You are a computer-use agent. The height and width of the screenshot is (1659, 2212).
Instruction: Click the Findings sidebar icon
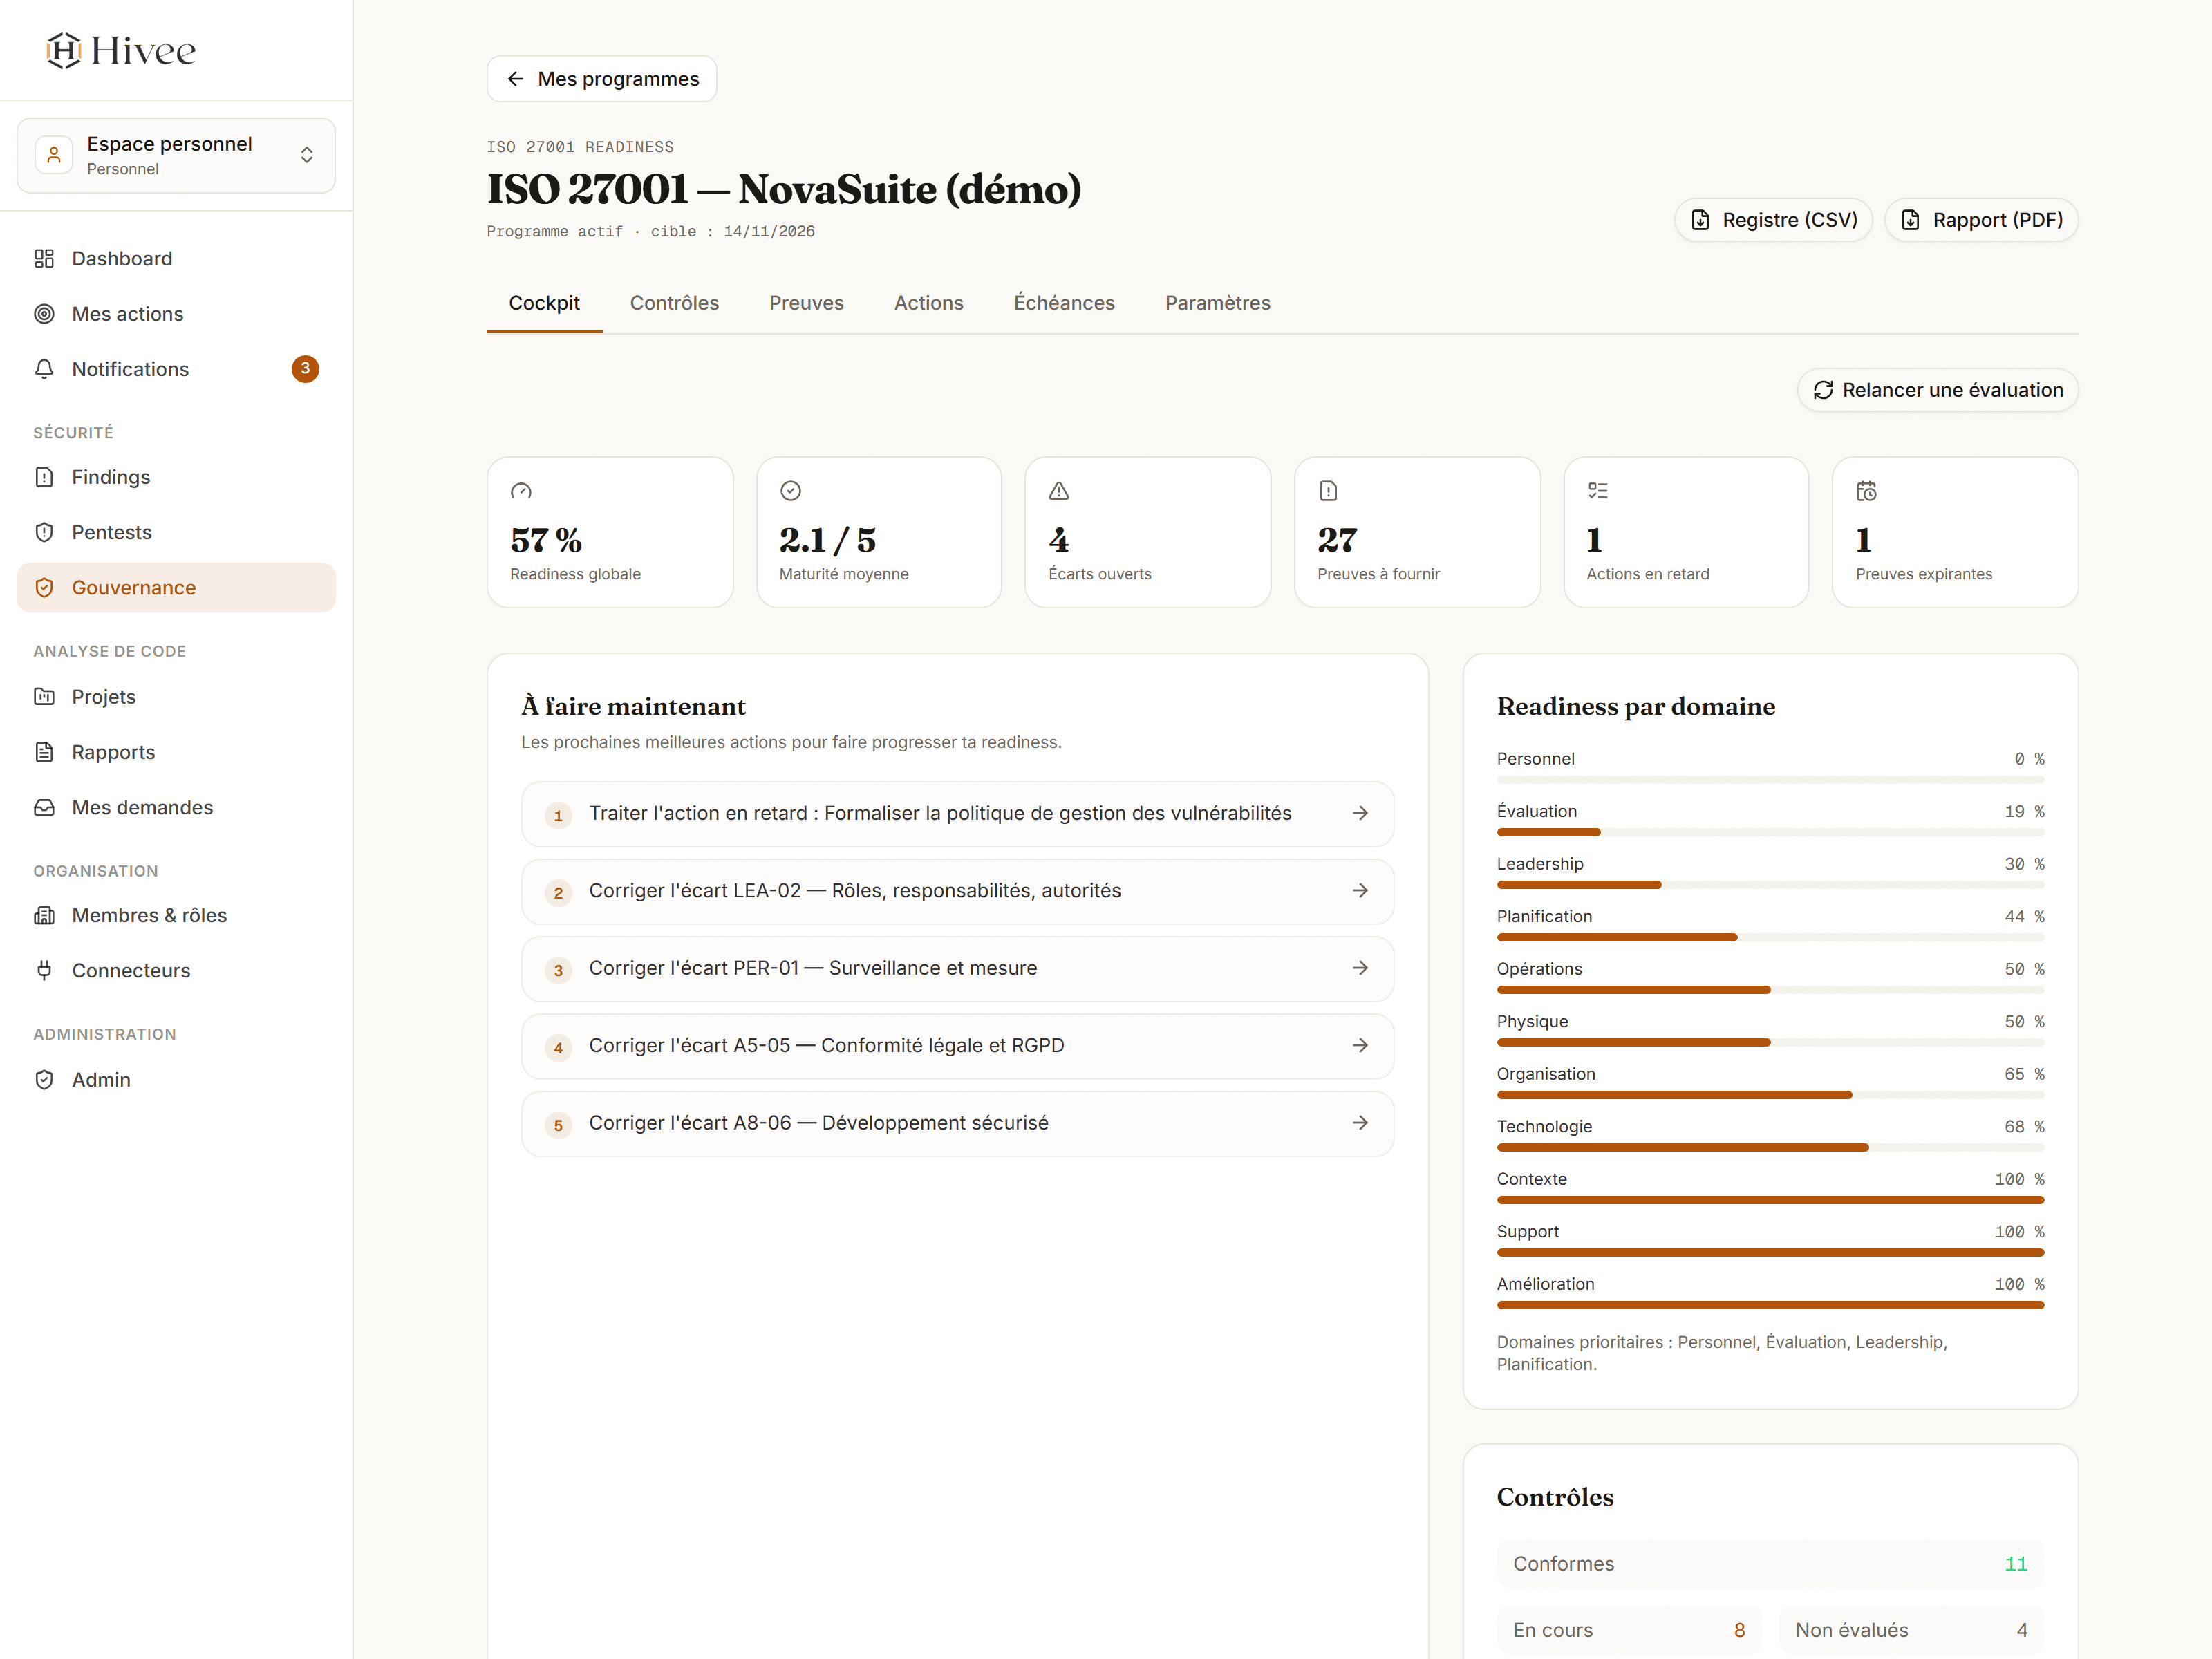coord(44,477)
